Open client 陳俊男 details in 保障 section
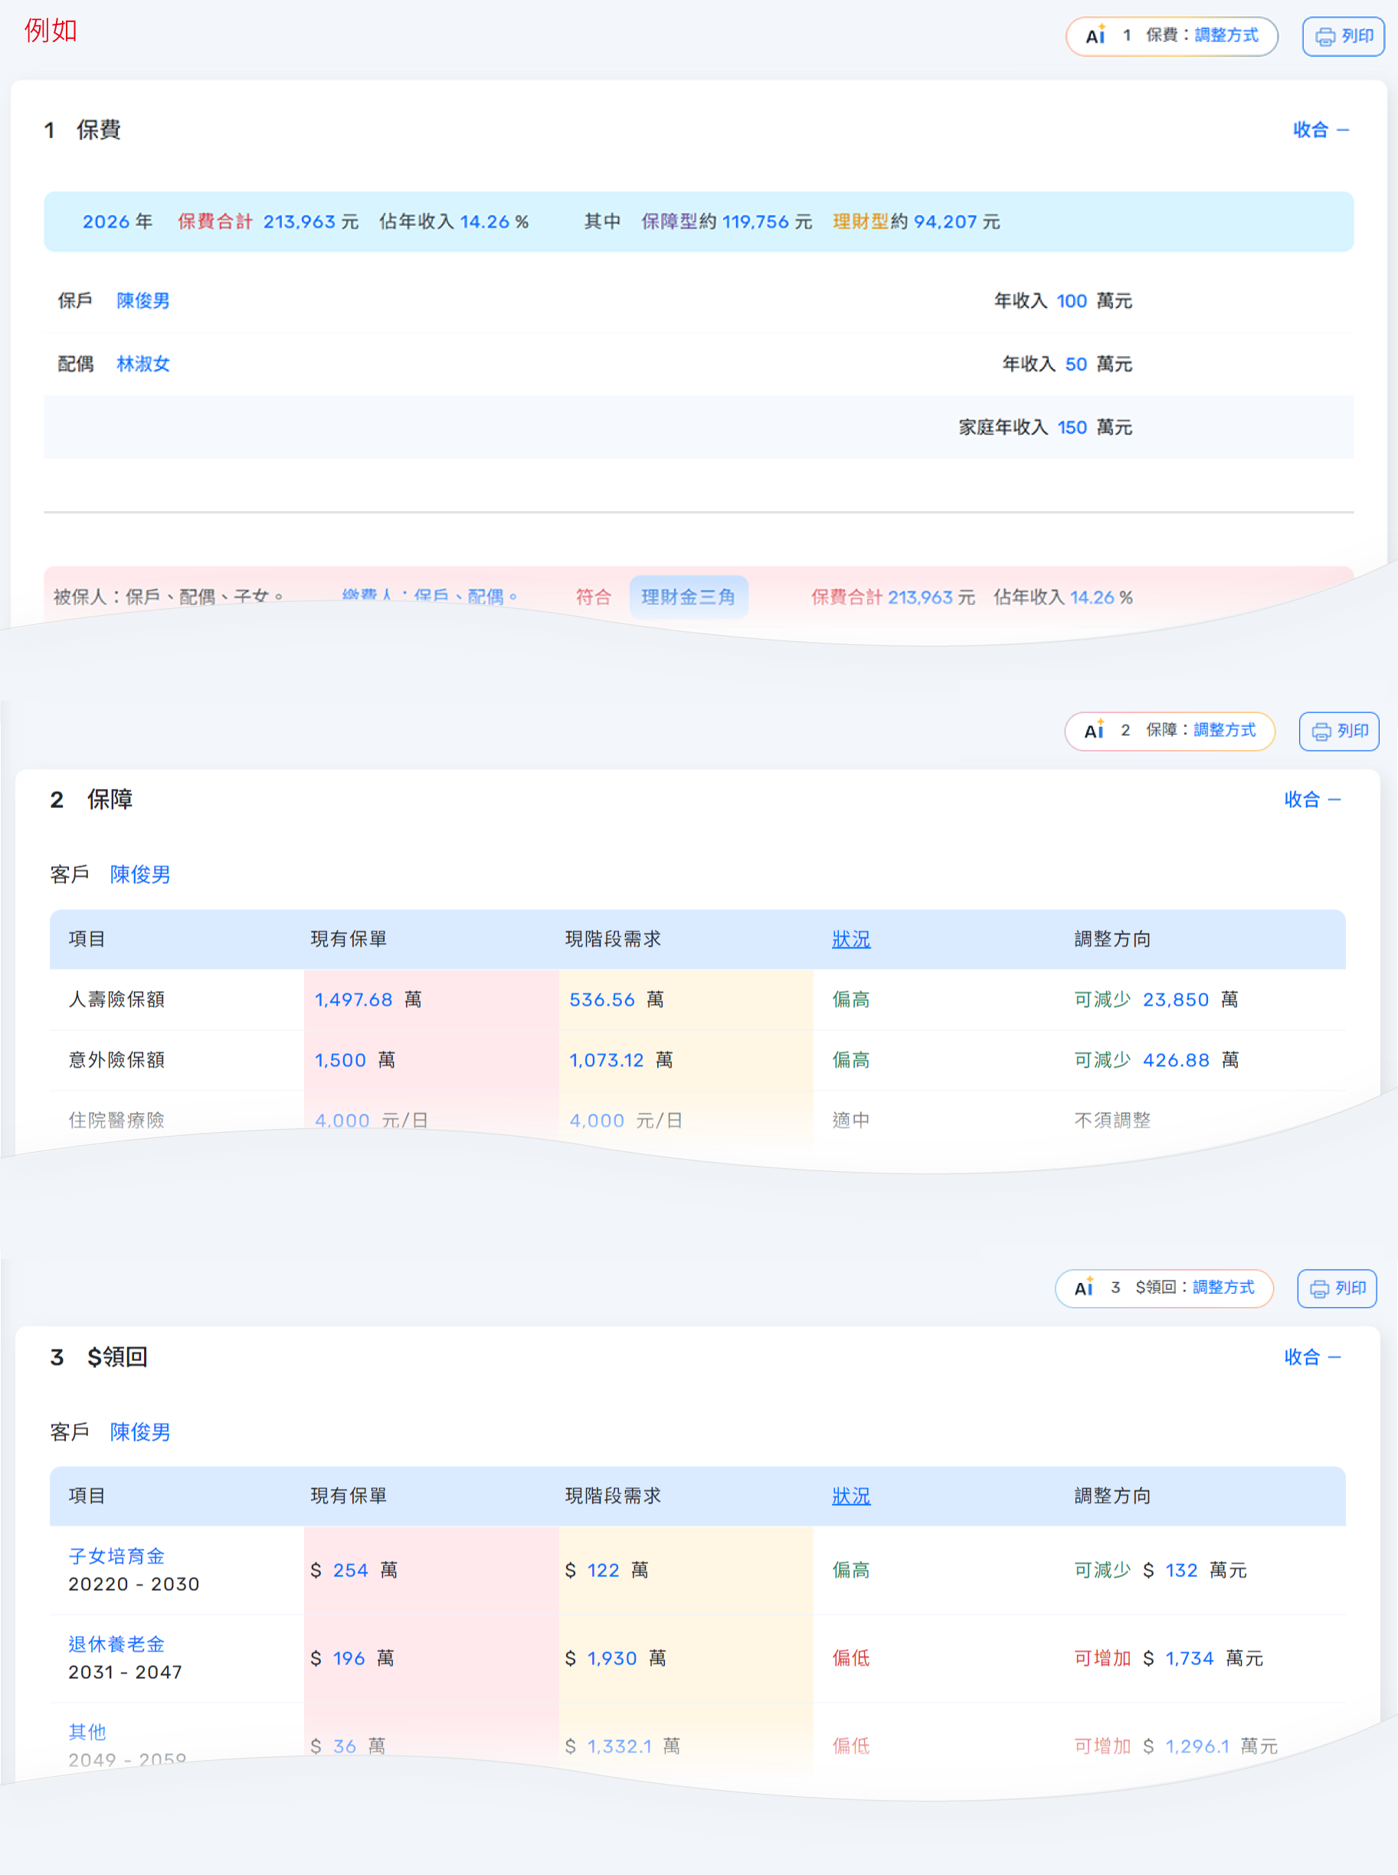Screen dimensions: 1398x1875 140,874
